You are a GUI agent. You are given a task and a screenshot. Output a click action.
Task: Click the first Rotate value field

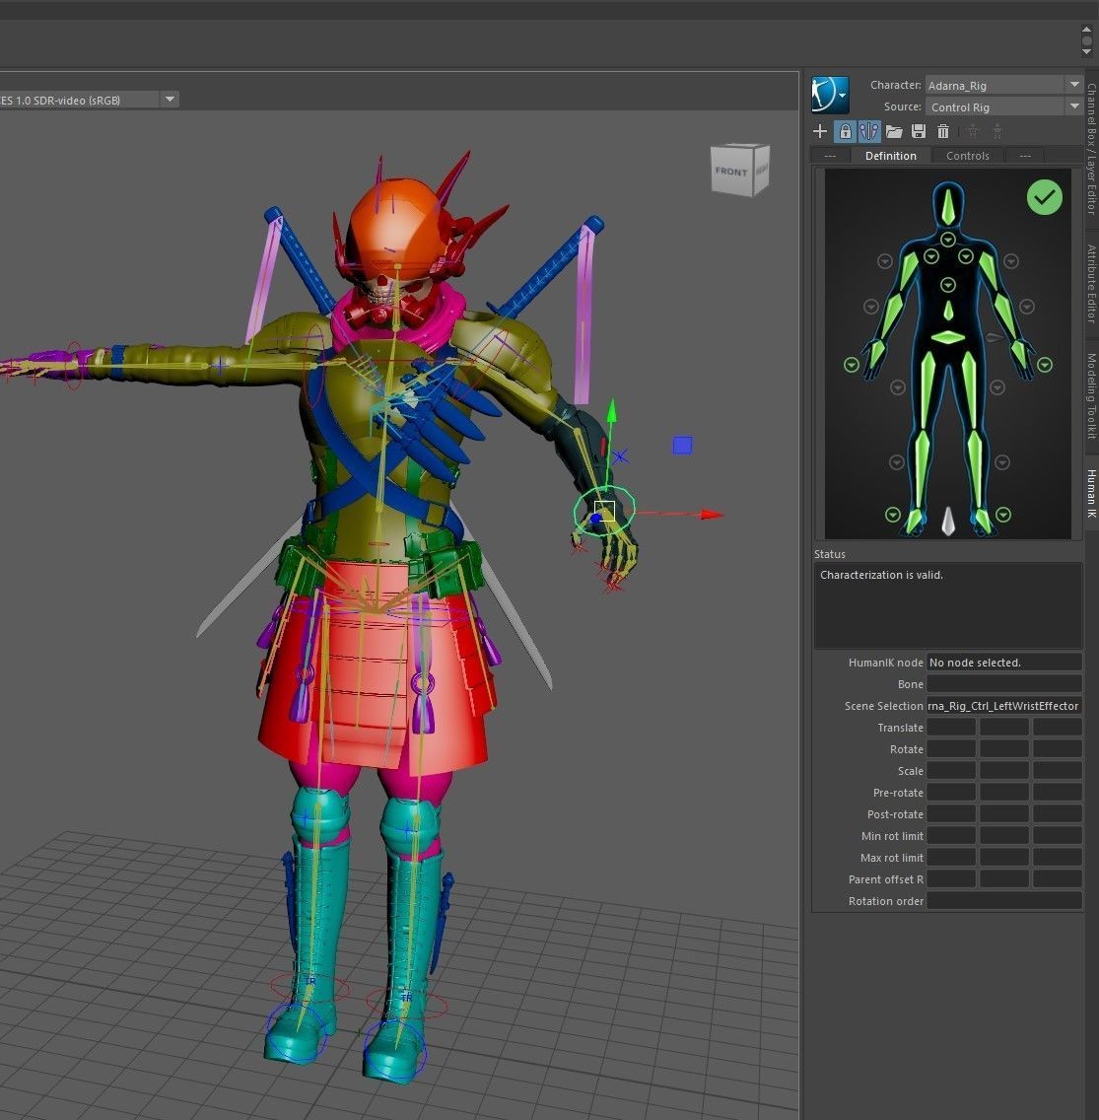(951, 749)
